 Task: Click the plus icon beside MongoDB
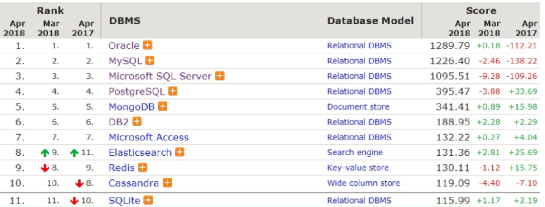pos(163,106)
